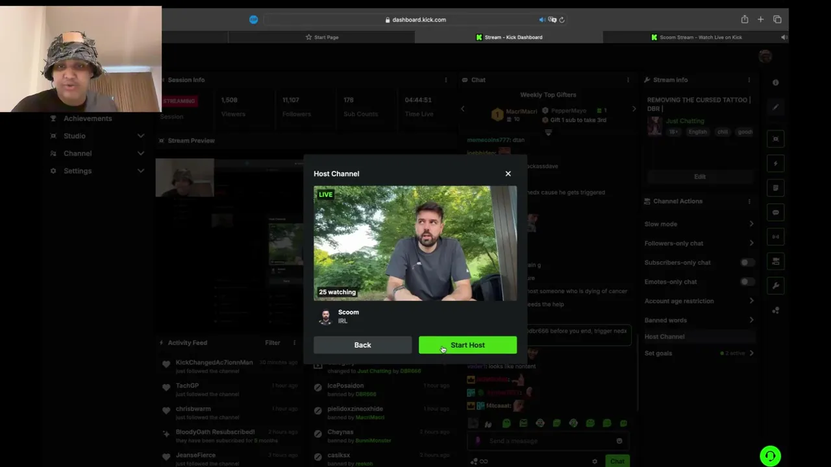Click the Settings gear icon in left sidebar
Viewport: 831px width, 467px height.
click(53, 171)
